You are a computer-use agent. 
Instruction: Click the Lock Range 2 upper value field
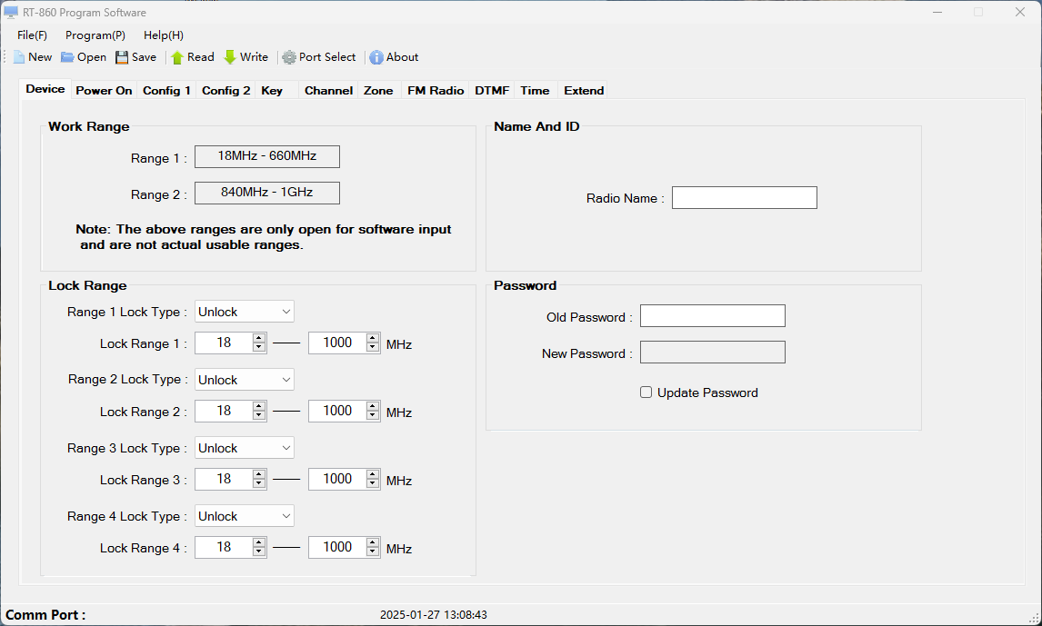pos(337,411)
